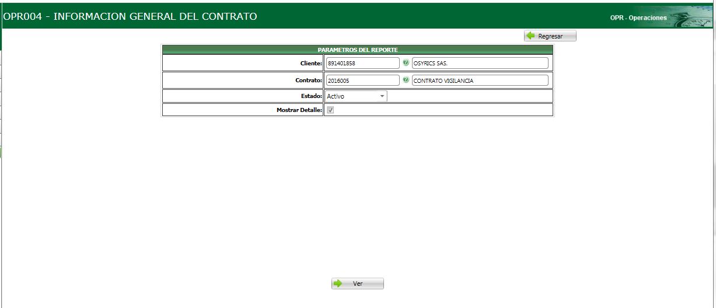This screenshot has height=308, width=716.
Task: Select the CONTRATO VIGILANCIA description field
Action: point(480,80)
